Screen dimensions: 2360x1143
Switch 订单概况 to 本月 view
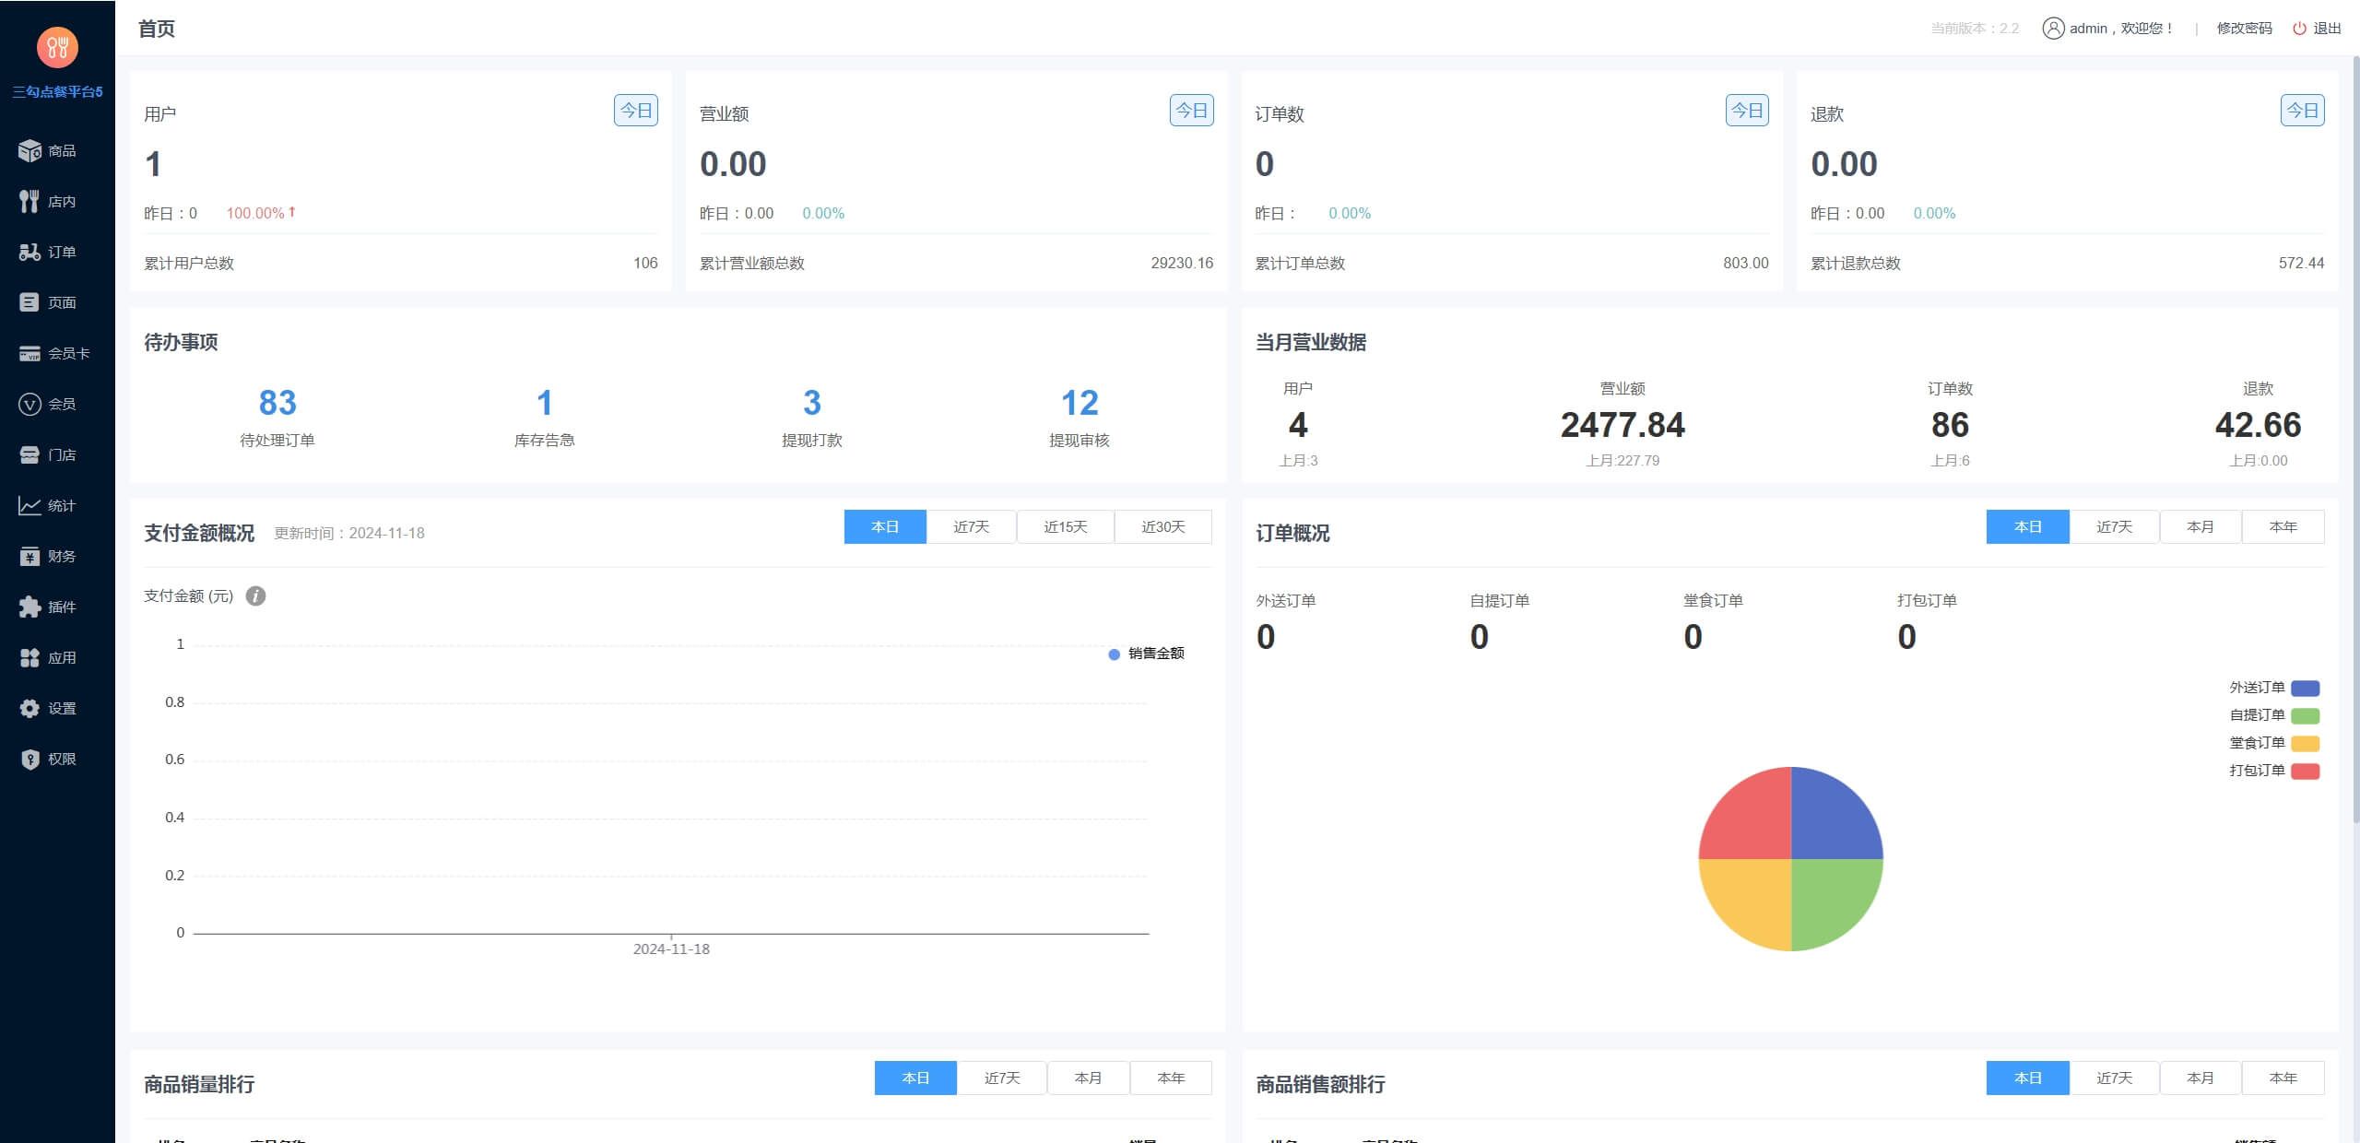[2199, 526]
